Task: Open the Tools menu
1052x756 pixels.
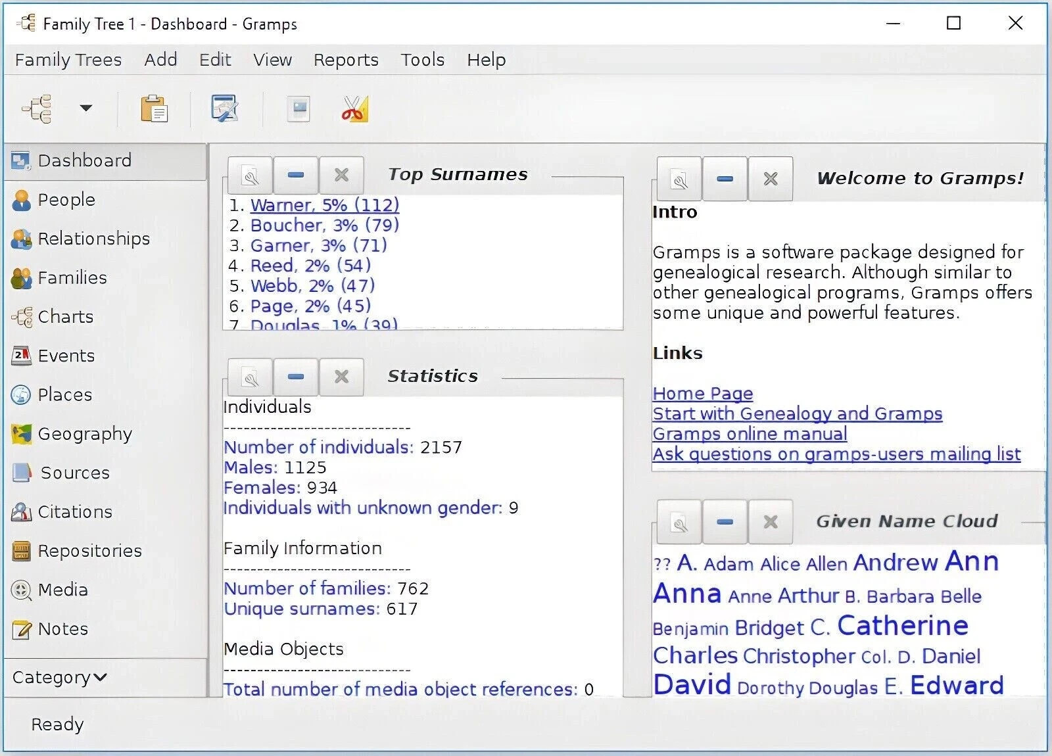Action: click(x=423, y=60)
